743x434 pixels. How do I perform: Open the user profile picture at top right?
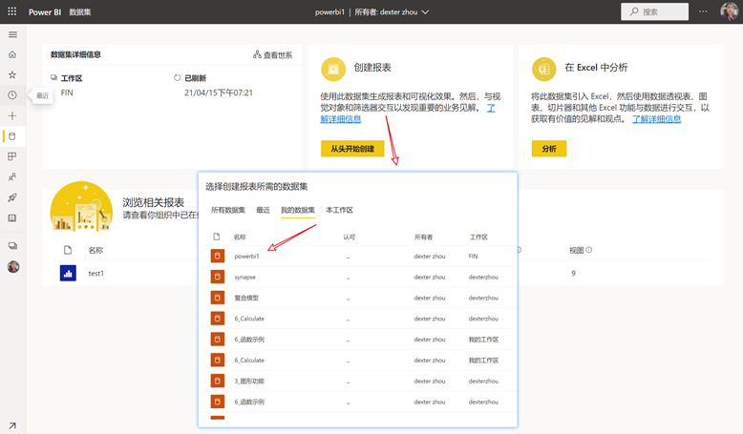[x=729, y=11]
